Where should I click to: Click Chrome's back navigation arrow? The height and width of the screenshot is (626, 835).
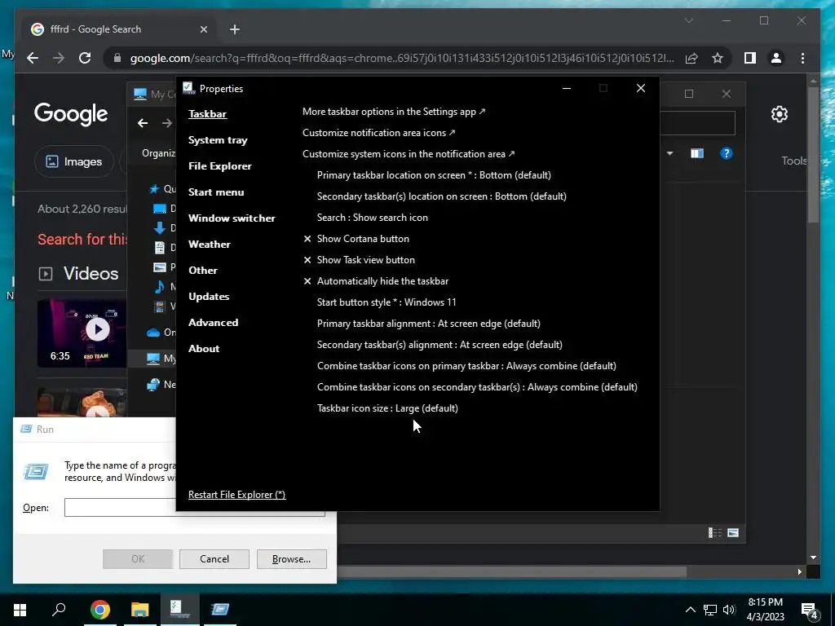coord(33,58)
